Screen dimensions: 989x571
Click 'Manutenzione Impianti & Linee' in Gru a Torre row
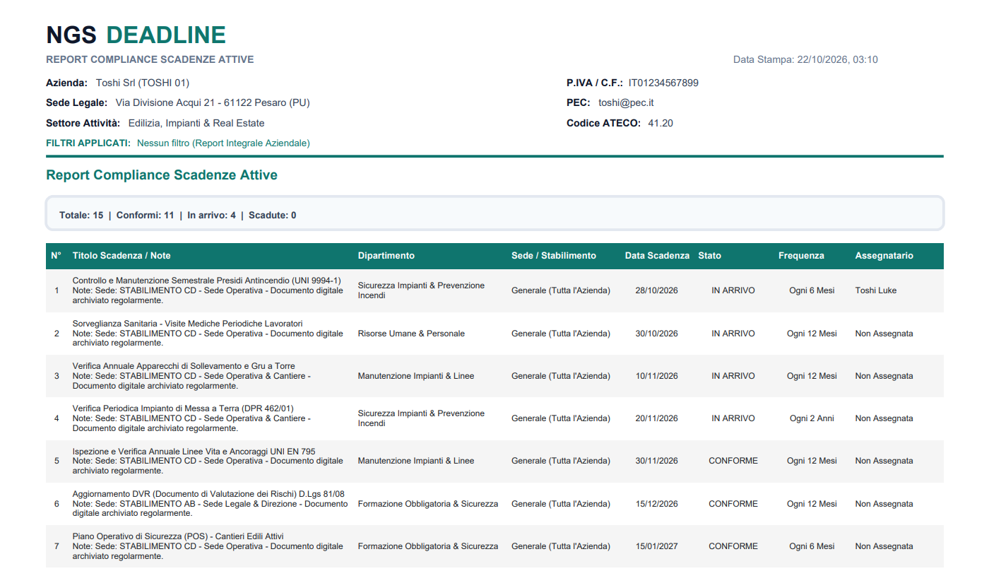pyautogui.click(x=416, y=376)
